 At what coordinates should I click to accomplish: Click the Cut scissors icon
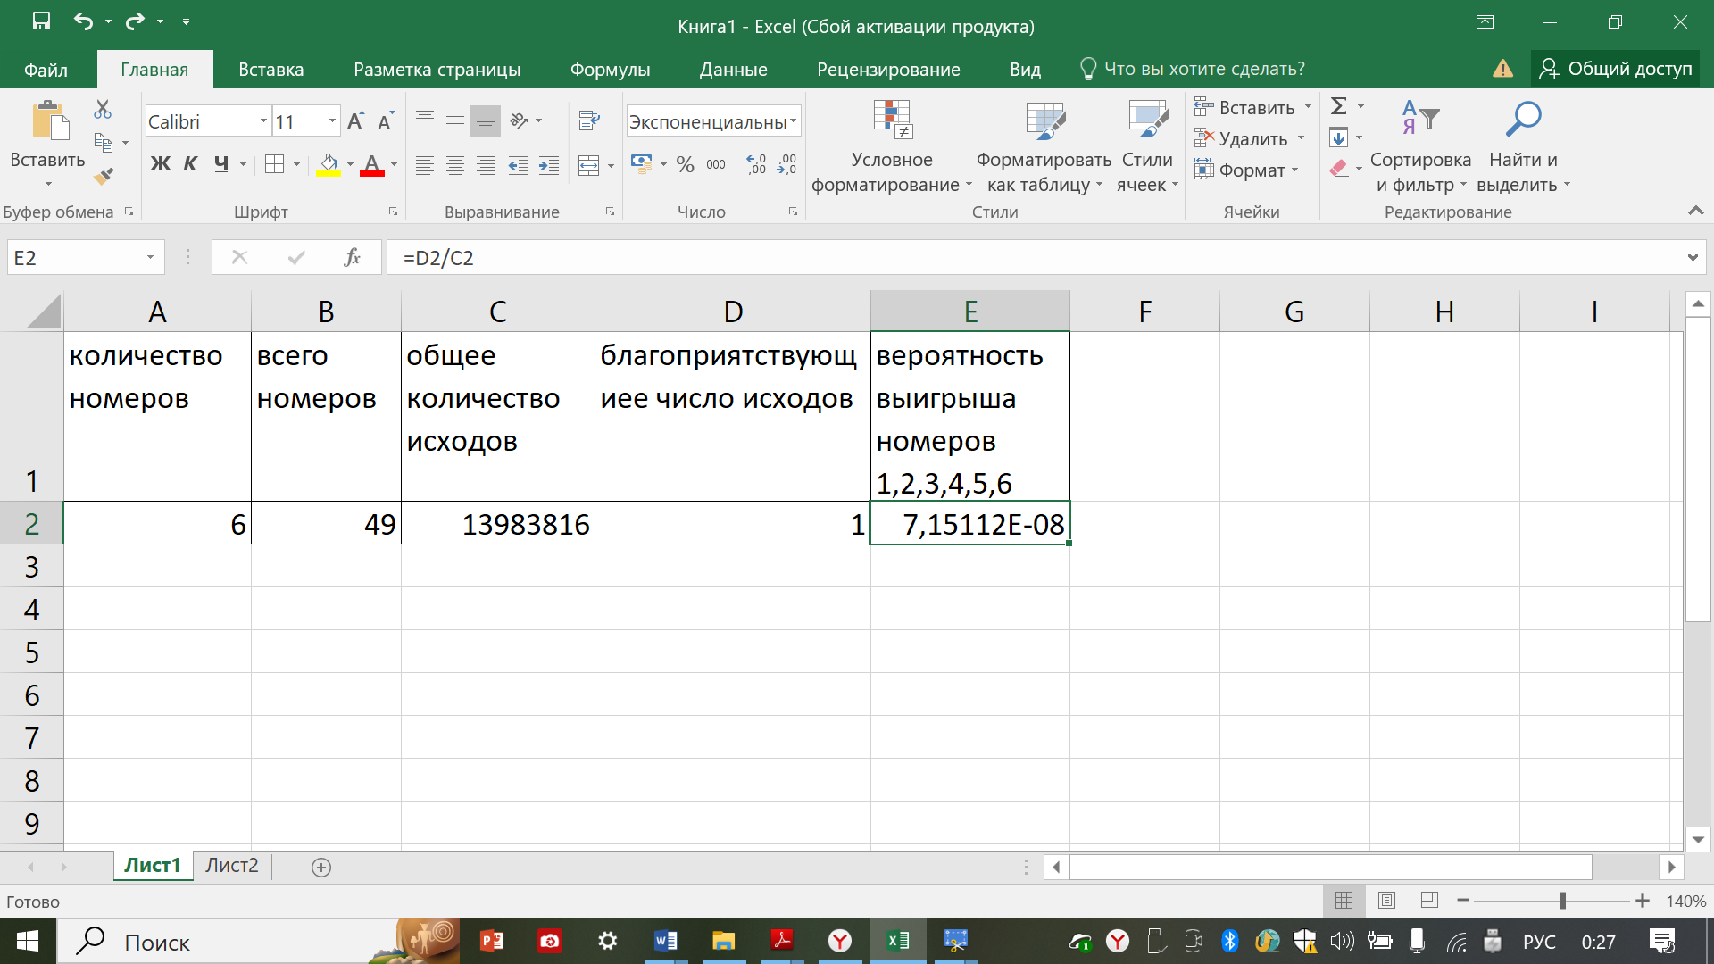(x=103, y=110)
